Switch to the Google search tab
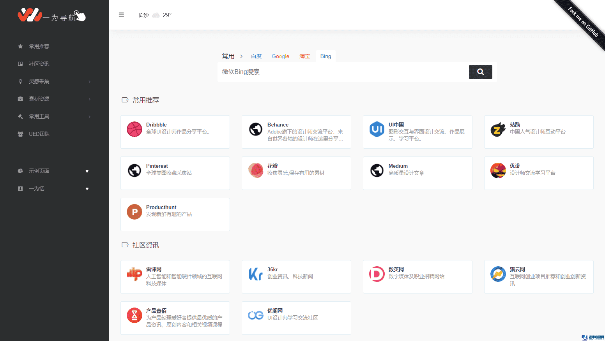 [280, 56]
